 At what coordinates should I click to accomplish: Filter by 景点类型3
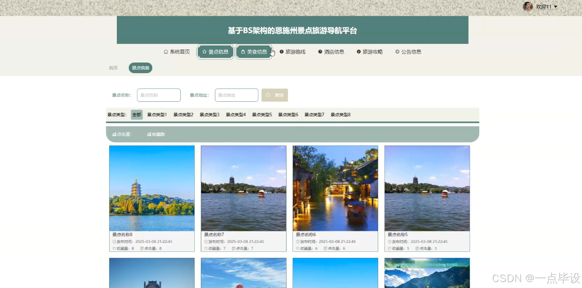209,115
